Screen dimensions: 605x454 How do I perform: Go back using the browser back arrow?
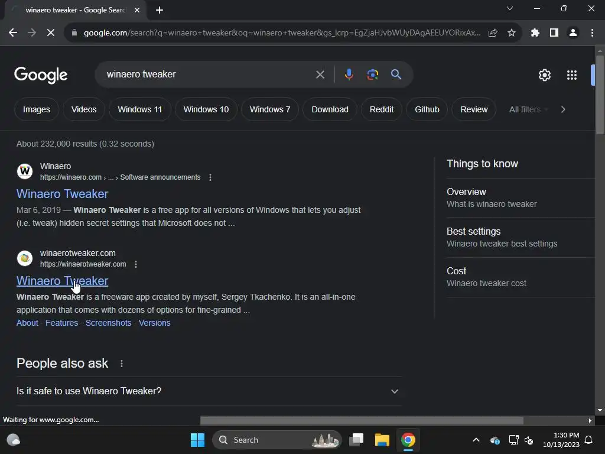(13, 33)
